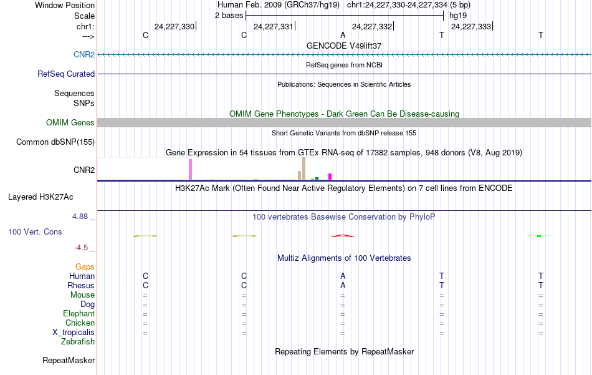
Task: Click the Scale track label
Action: (x=84, y=16)
